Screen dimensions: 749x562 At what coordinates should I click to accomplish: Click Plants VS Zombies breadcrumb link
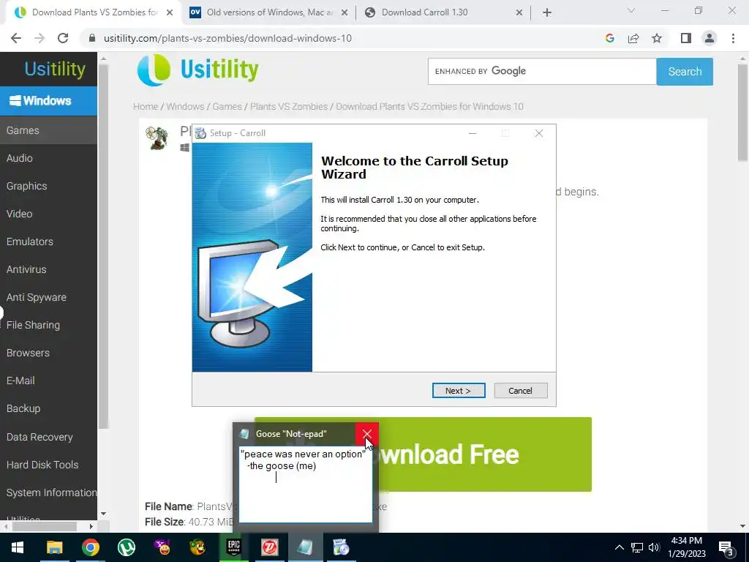coord(289,106)
